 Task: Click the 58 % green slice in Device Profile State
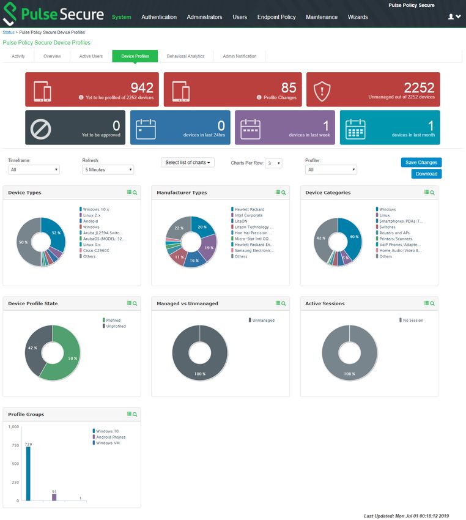coord(68,358)
